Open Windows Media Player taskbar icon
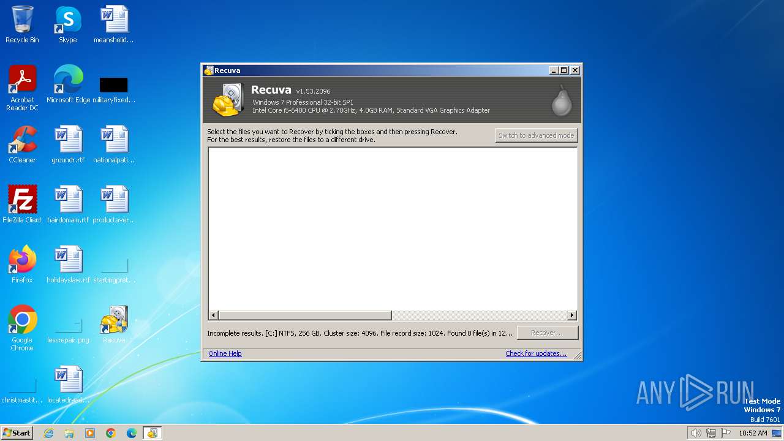This screenshot has width=784, height=441. pos(90,433)
